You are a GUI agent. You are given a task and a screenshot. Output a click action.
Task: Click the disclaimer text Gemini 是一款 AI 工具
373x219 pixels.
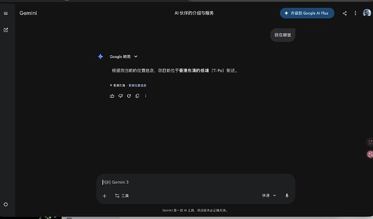(x=195, y=210)
